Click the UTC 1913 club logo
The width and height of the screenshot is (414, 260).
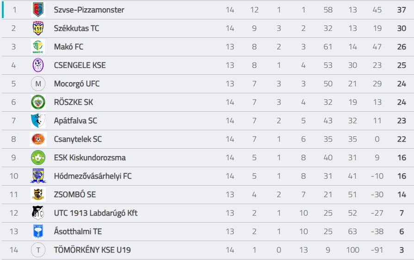click(x=38, y=213)
